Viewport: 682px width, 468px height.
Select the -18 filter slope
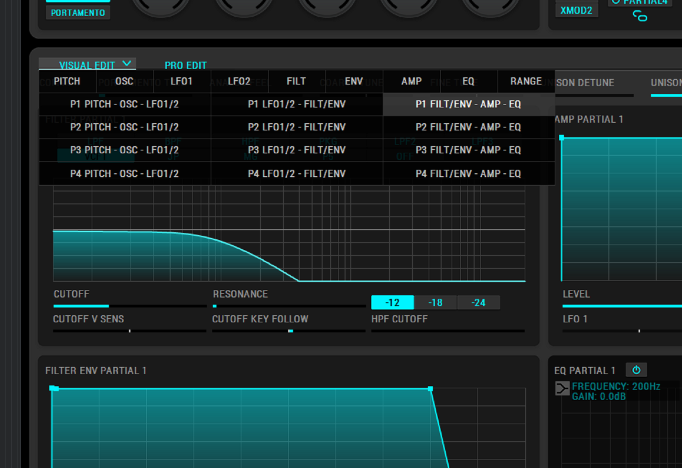pos(435,303)
